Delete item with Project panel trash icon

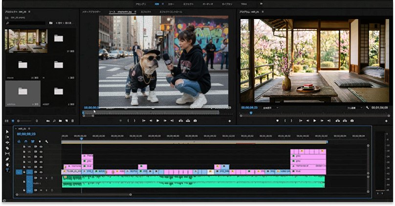72,121
